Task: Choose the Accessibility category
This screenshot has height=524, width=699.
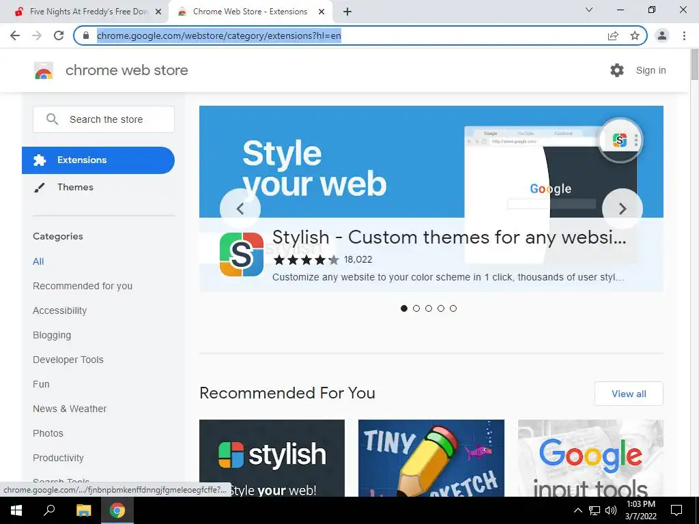Action: click(60, 310)
